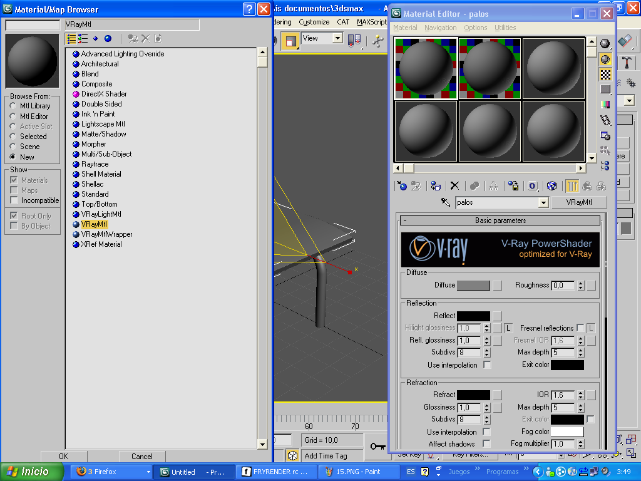This screenshot has height=481, width=641.
Task: Toggle checkered Background icon
Action: tap(605, 75)
